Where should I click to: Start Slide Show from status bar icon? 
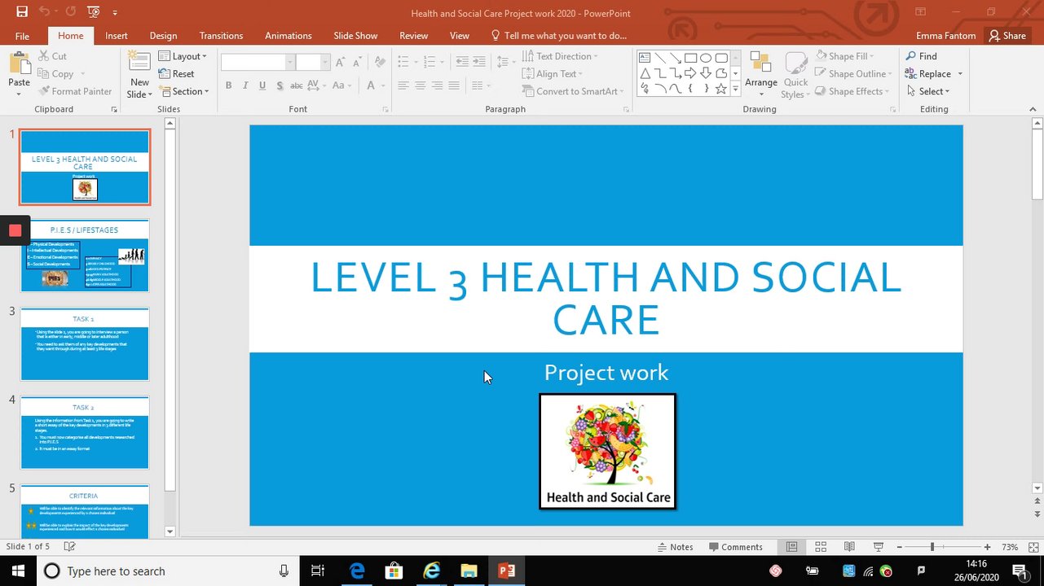click(x=878, y=547)
